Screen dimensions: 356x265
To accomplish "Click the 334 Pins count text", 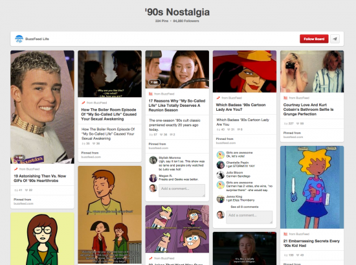I will pyautogui.click(x=162, y=21).
